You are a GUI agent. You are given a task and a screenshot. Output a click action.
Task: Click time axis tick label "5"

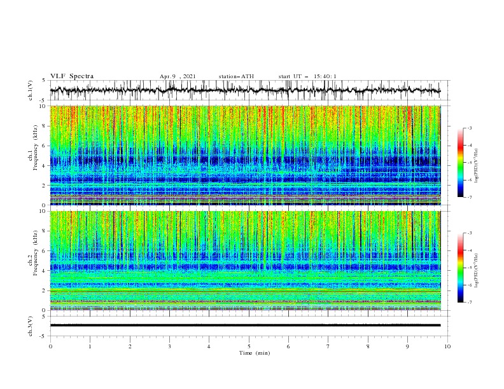tap(249, 346)
